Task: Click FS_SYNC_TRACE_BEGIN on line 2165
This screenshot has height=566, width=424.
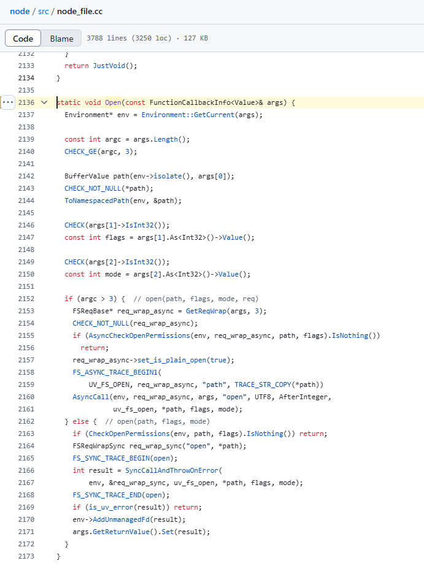Action: pos(111,459)
